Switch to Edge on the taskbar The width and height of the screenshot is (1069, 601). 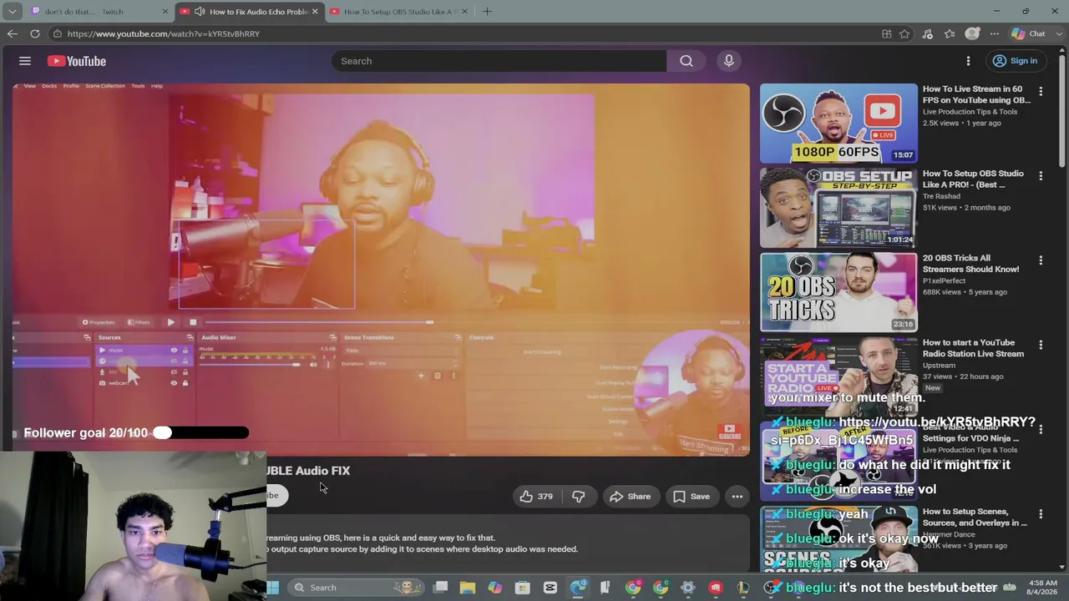(578, 588)
